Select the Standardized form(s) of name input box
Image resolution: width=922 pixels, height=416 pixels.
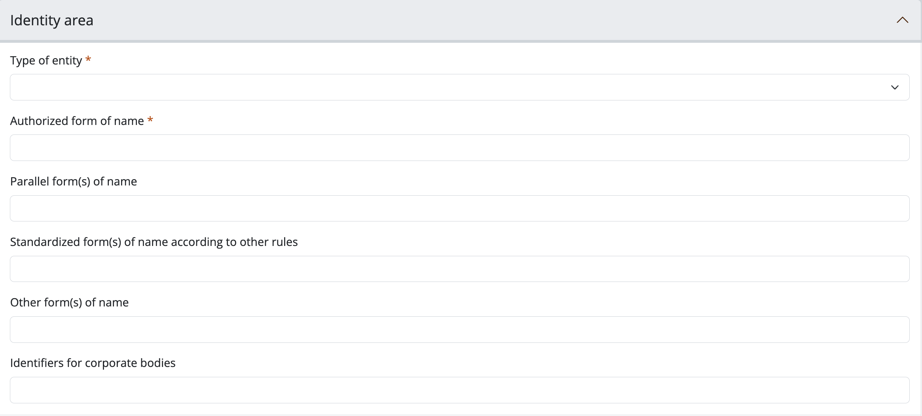pos(459,269)
